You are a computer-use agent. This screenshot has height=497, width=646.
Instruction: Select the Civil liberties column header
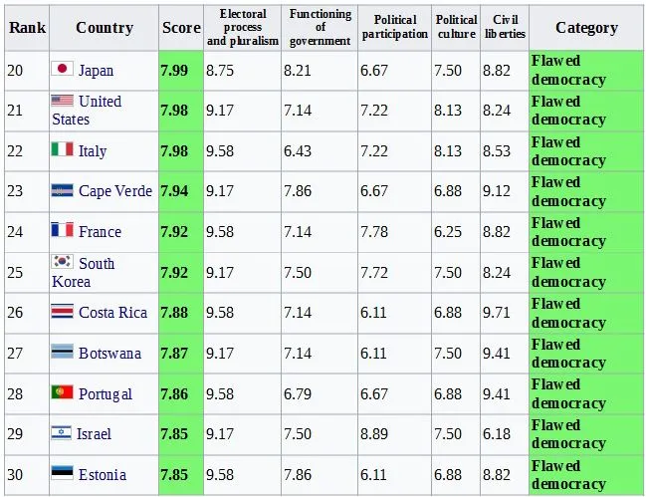[x=506, y=28]
